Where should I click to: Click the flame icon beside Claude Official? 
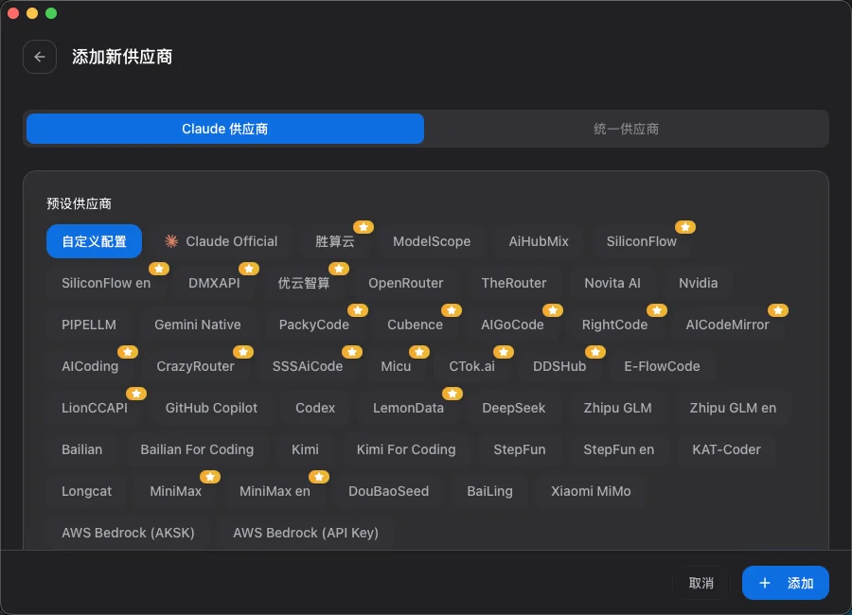tap(170, 241)
